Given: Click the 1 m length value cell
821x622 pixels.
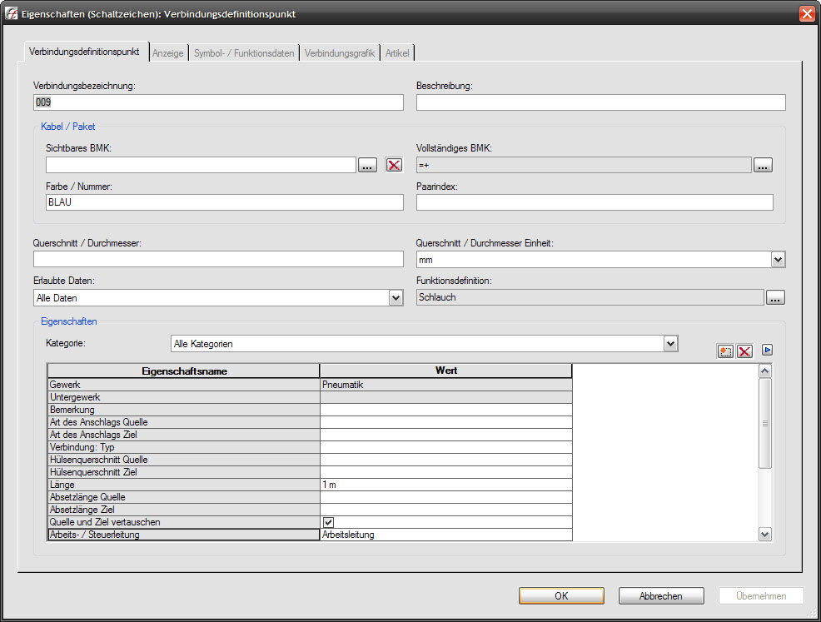Looking at the screenshot, I should pyautogui.click(x=446, y=485).
